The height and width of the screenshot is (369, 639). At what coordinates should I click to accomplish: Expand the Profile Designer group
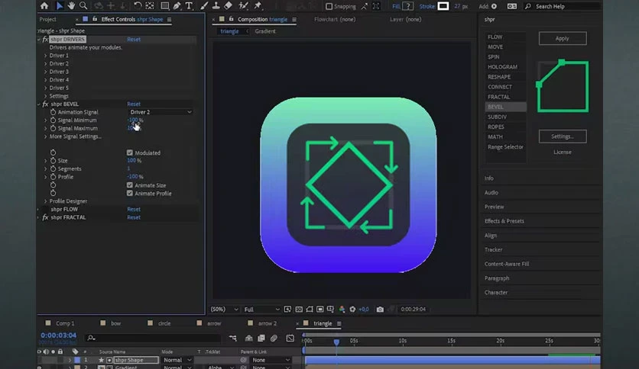click(x=45, y=201)
